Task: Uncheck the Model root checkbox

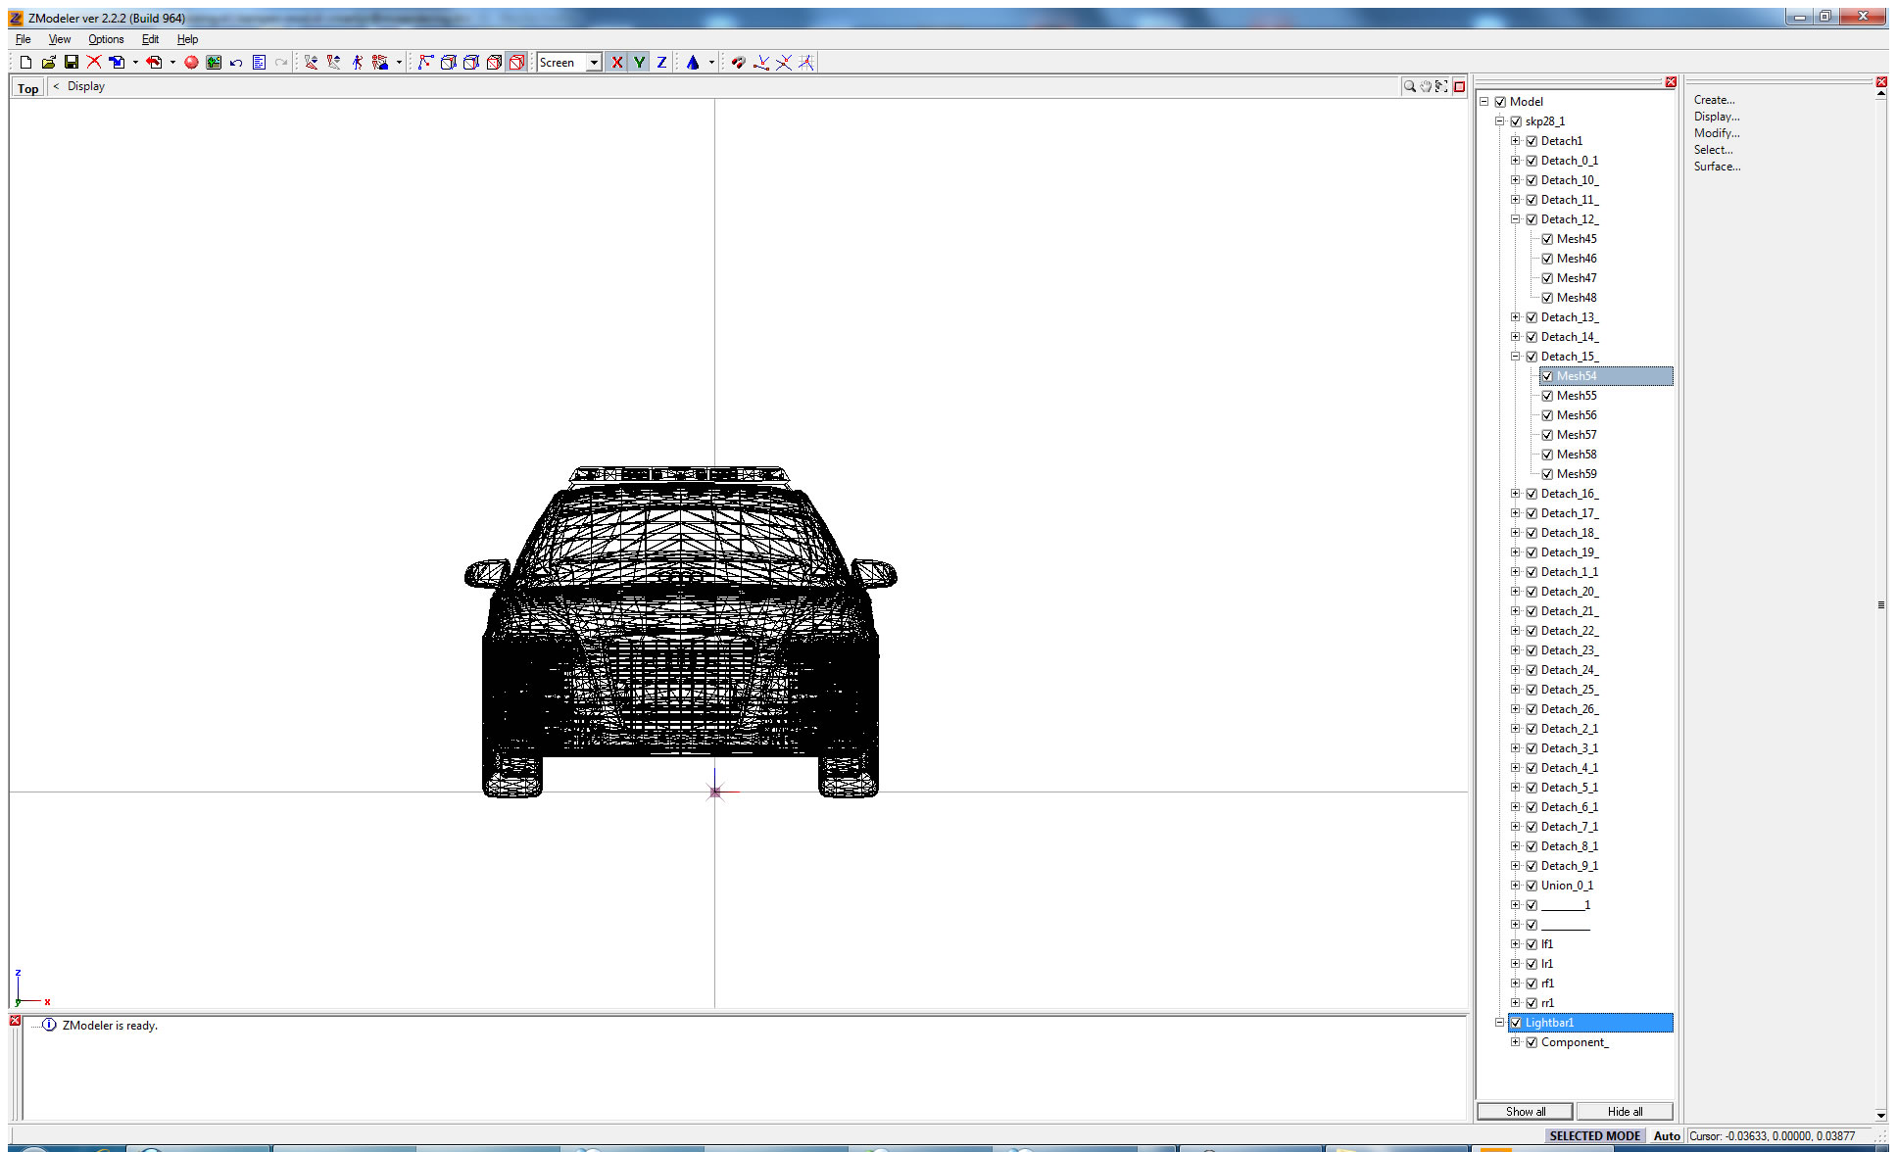Action: (x=1500, y=102)
